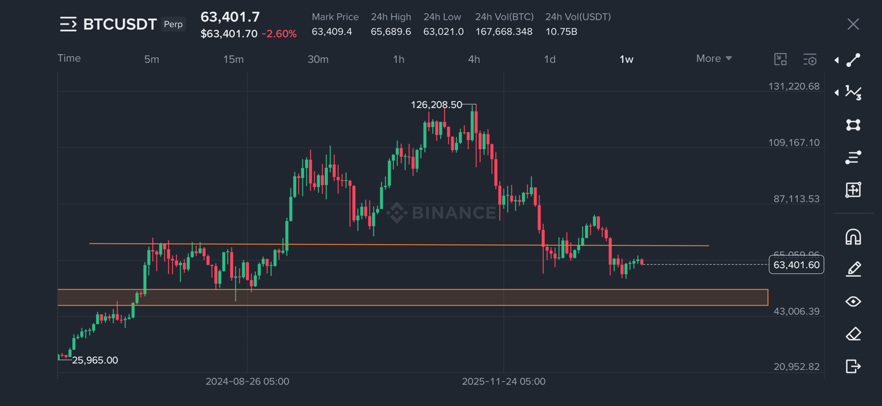
Task: Select the 5m interval
Action: coord(151,59)
